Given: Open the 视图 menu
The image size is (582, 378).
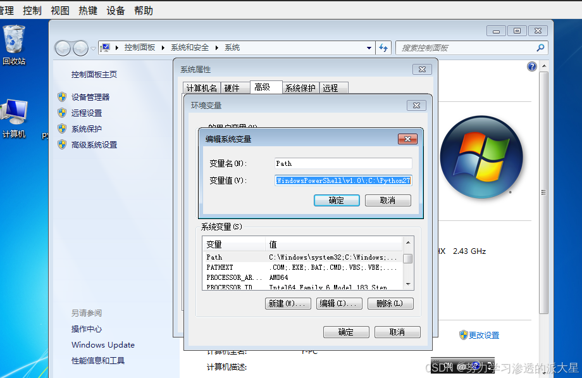Looking at the screenshot, I should coord(60,11).
